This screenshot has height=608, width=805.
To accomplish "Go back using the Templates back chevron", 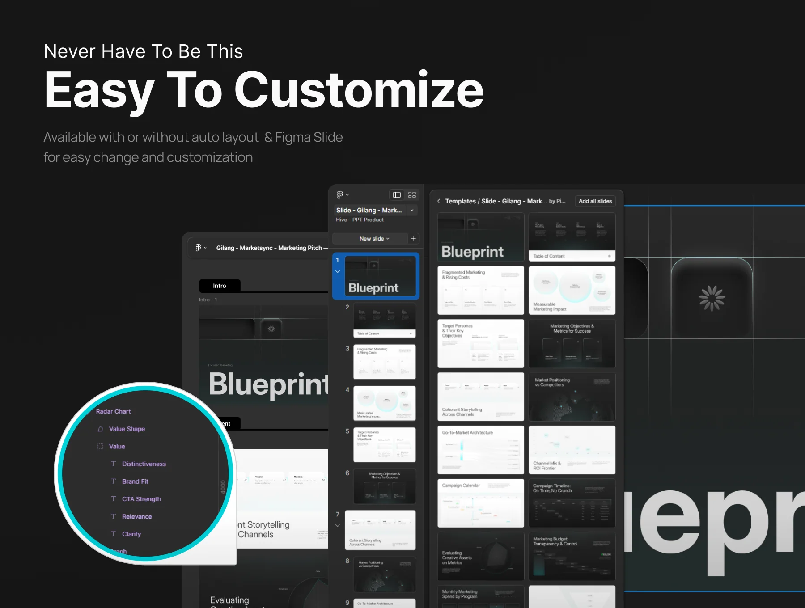I will tap(439, 201).
